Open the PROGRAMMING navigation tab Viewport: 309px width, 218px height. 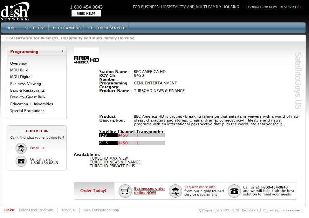67,28
